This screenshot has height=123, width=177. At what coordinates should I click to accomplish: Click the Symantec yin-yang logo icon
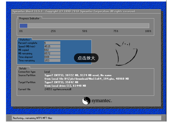86,101
